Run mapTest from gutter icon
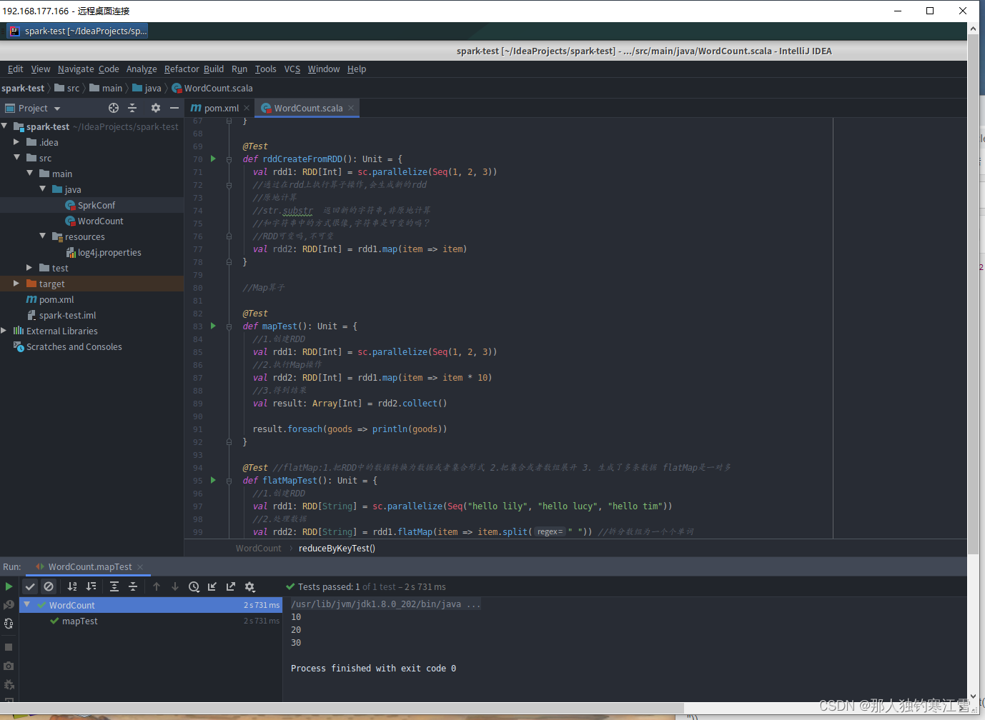The image size is (985, 720). (x=213, y=326)
